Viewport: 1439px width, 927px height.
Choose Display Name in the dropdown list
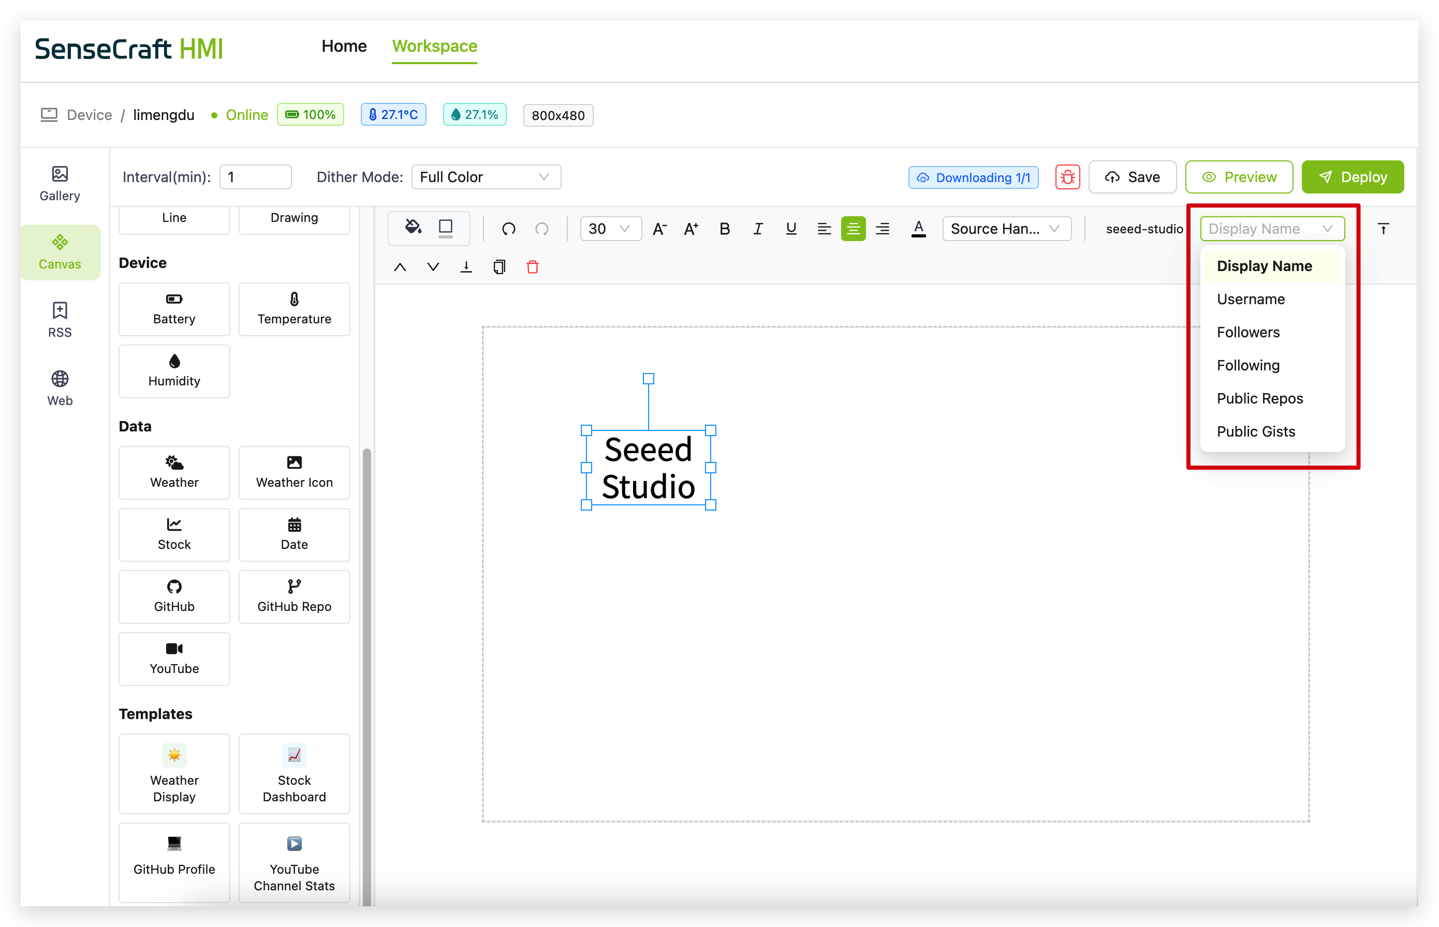[x=1272, y=266]
